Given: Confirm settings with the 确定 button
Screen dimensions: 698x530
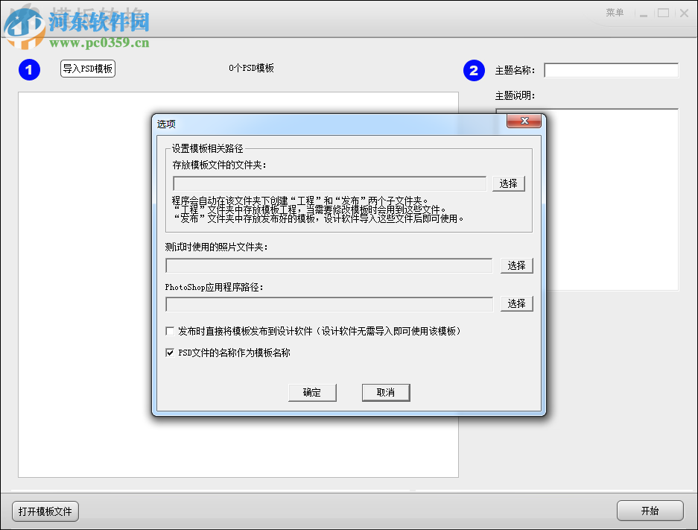Looking at the screenshot, I should [312, 392].
